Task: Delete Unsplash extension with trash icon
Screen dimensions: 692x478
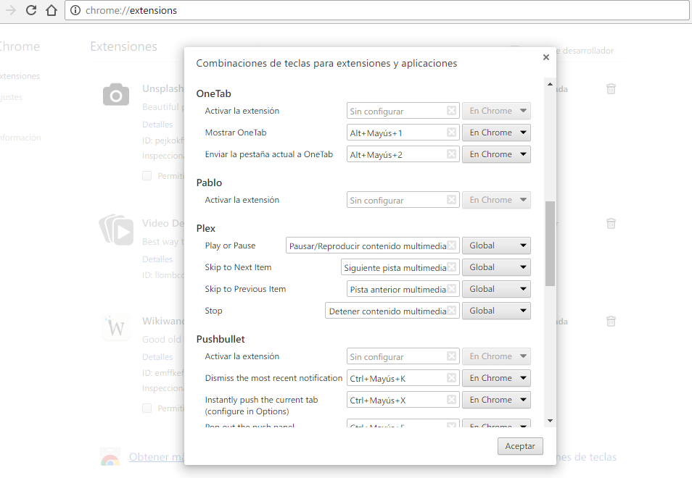Action: pos(611,88)
